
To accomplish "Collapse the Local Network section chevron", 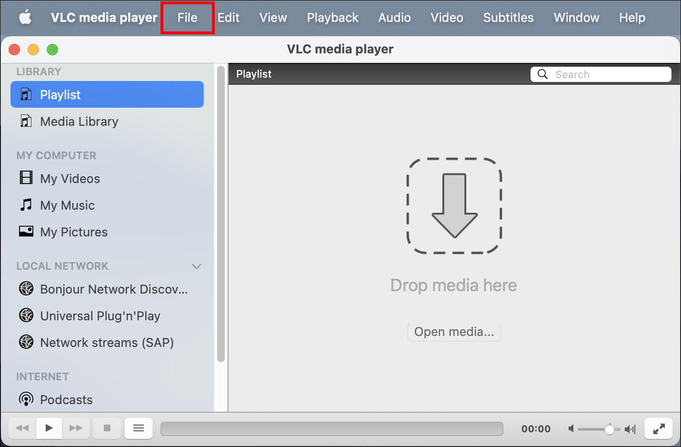I will click(x=197, y=266).
